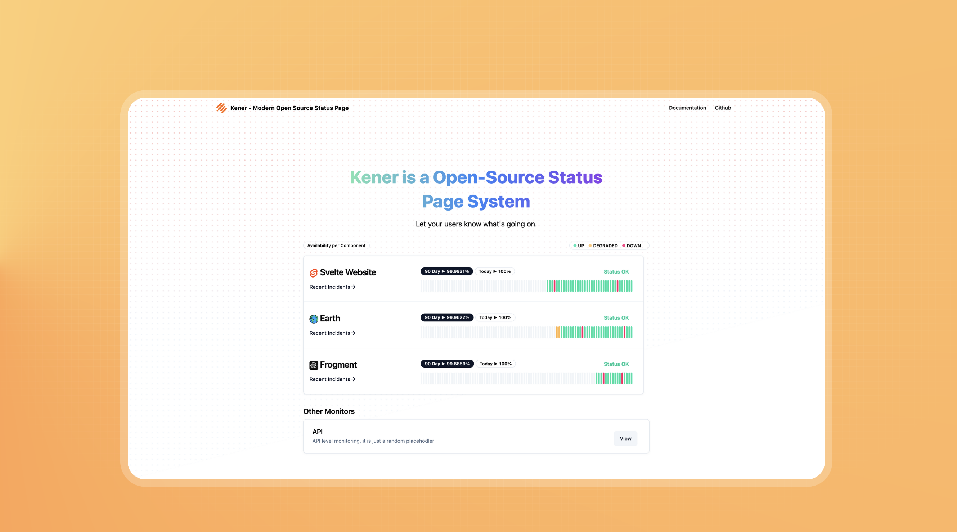The width and height of the screenshot is (957, 532).
Task: Click orange degraded bar in Earth timeline
Action: tap(557, 332)
